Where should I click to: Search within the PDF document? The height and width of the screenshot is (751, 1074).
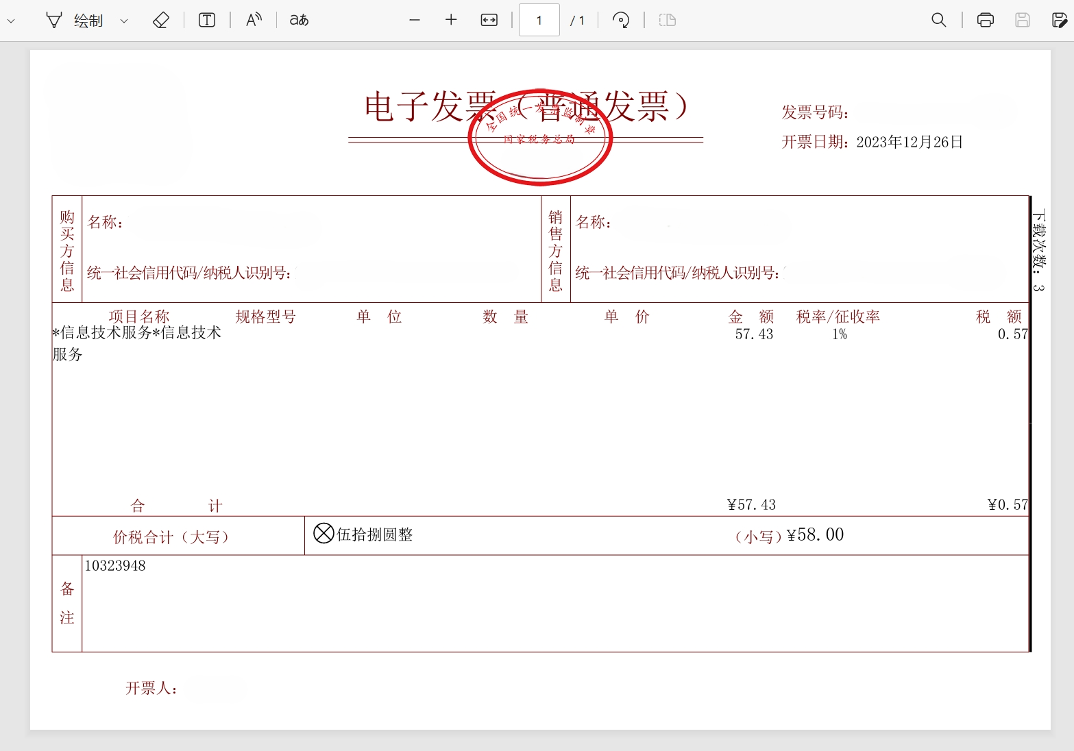tap(939, 20)
